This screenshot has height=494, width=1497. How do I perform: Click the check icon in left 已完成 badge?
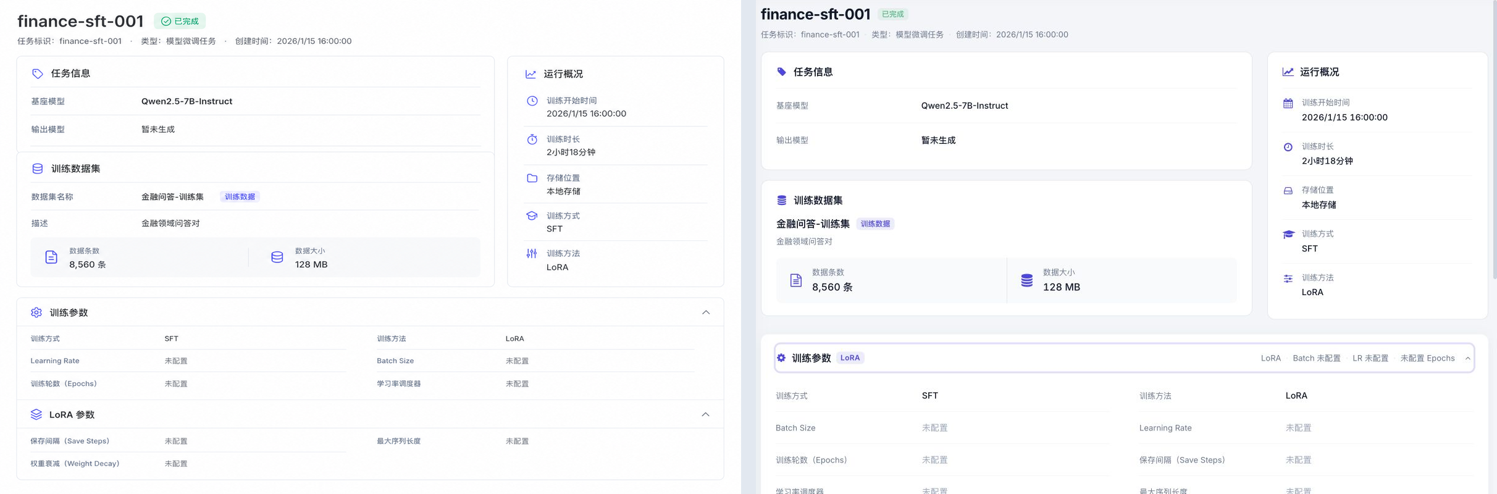(166, 21)
